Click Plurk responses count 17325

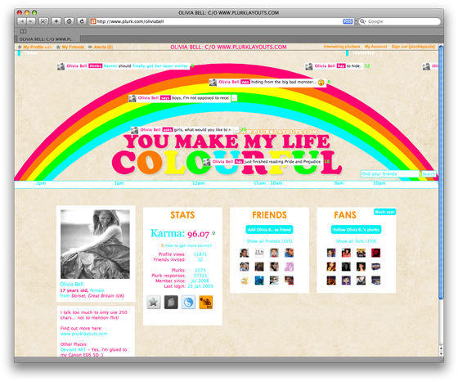coord(200,276)
